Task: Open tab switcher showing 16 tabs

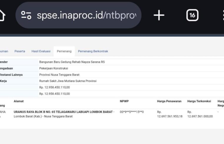Action: [192, 15]
